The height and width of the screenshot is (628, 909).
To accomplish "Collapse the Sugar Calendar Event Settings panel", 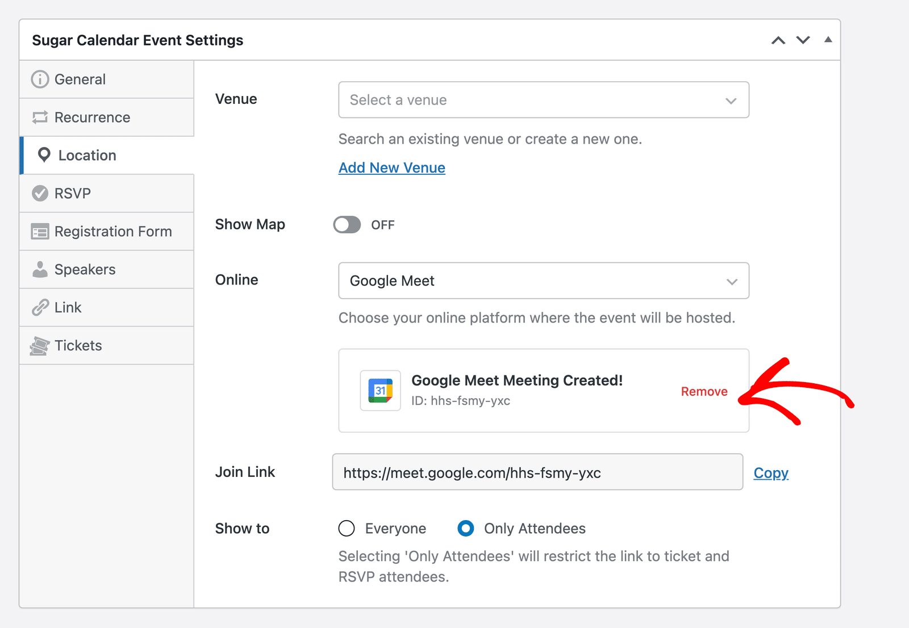I will [828, 40].
